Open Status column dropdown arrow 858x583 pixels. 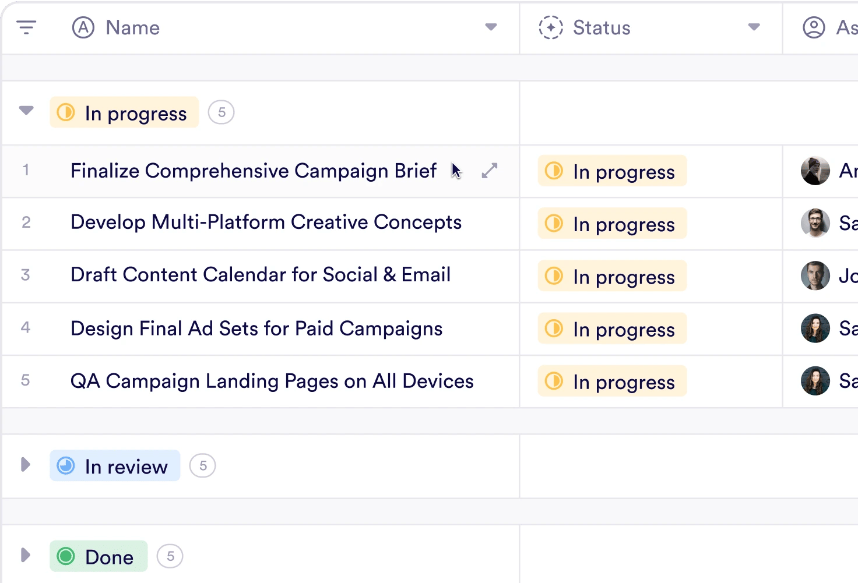(x=754, y=27)
